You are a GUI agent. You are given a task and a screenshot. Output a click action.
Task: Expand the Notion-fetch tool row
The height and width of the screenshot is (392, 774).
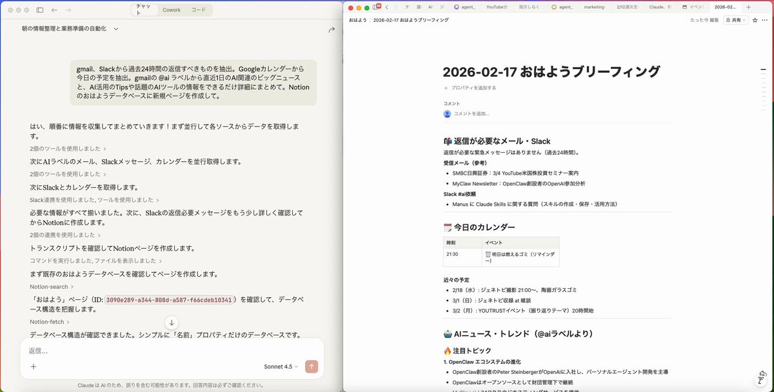(50, 322)
